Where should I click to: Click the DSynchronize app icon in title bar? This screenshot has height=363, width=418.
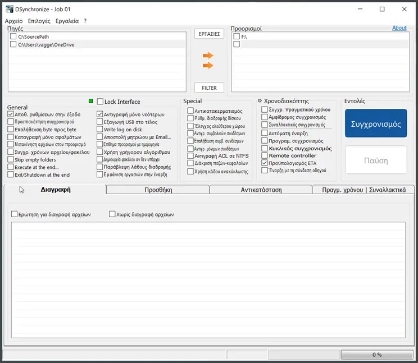(10, 9)
